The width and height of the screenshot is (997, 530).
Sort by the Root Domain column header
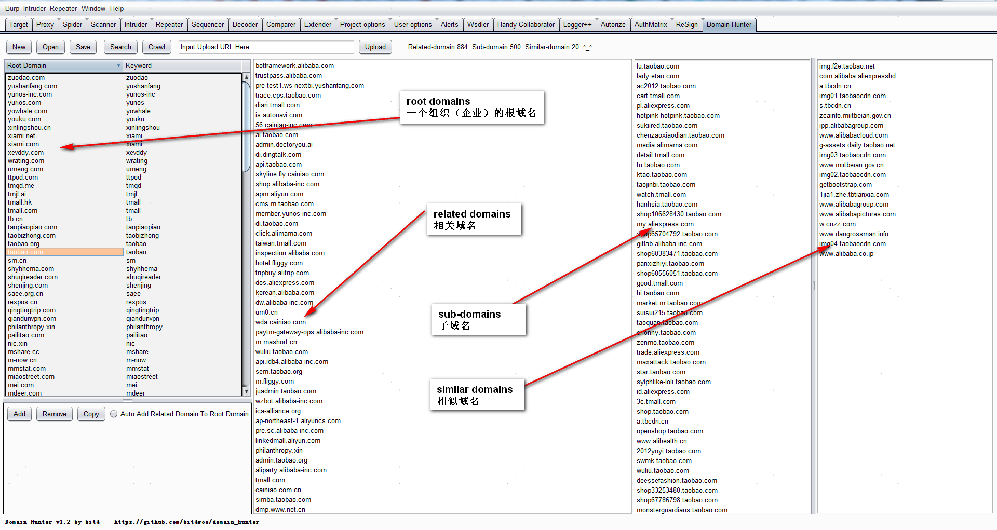click(x=63, y=66)
